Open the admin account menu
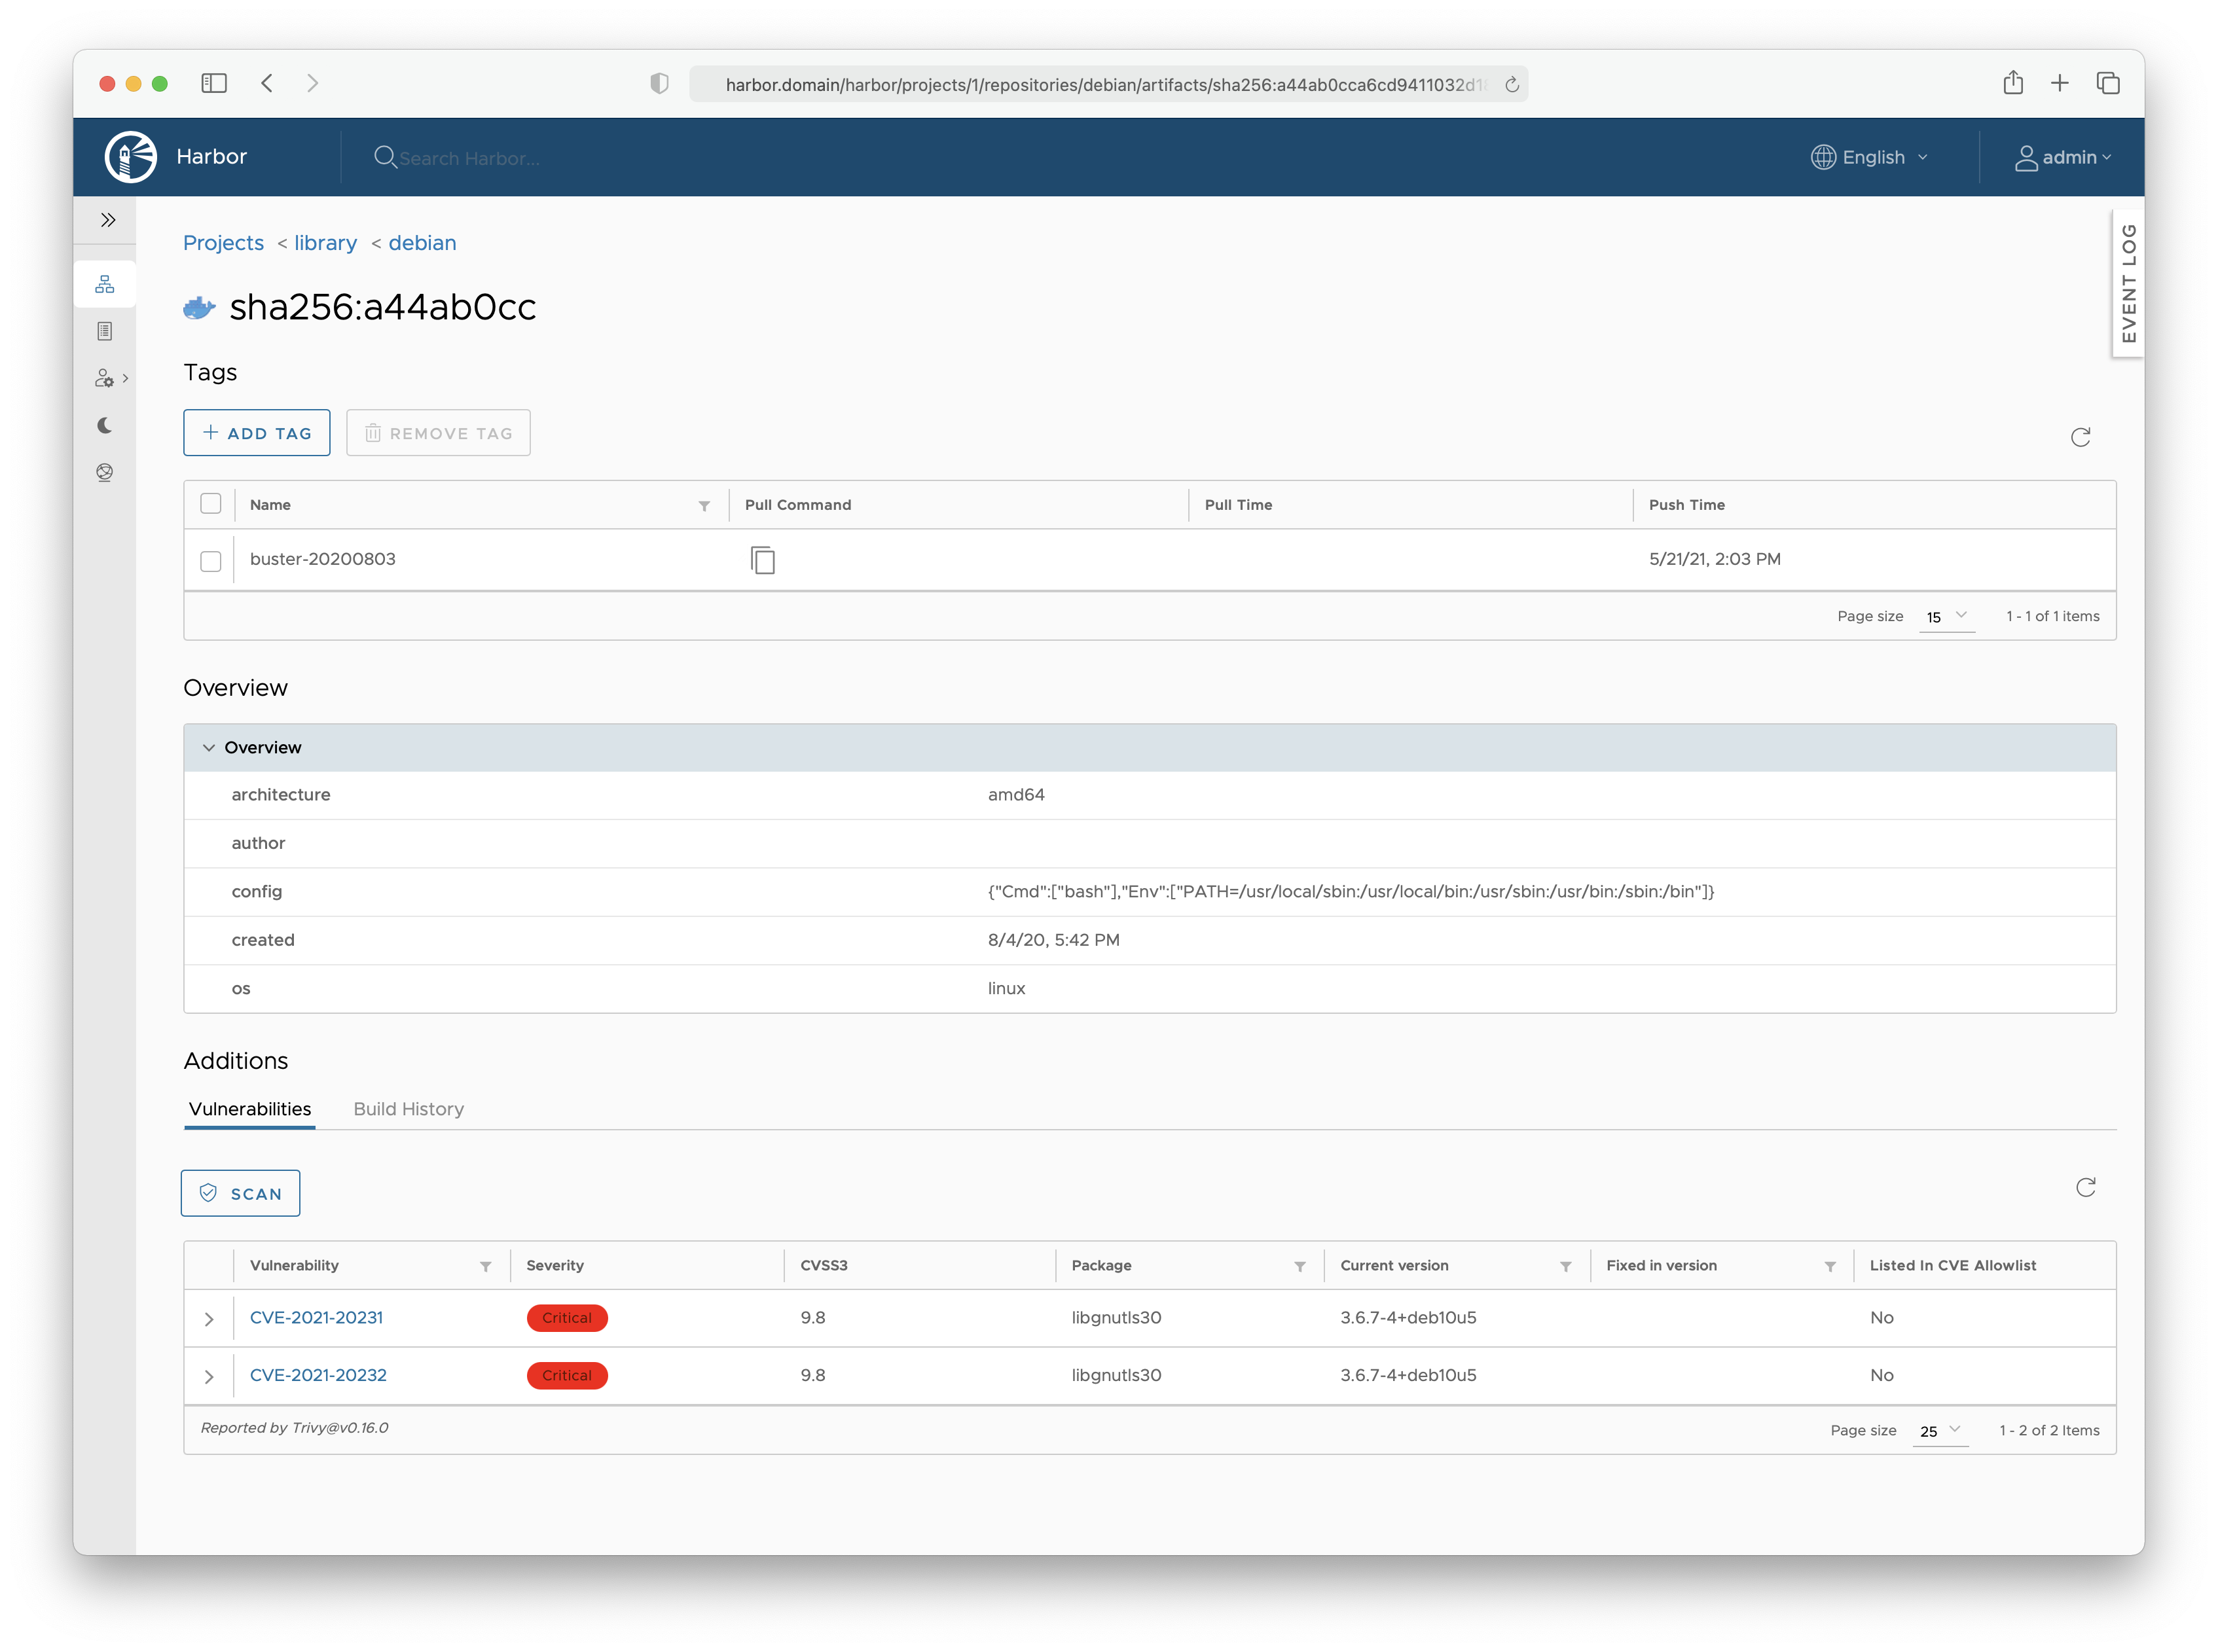 pyautogui.click(x=2063, y=157)
